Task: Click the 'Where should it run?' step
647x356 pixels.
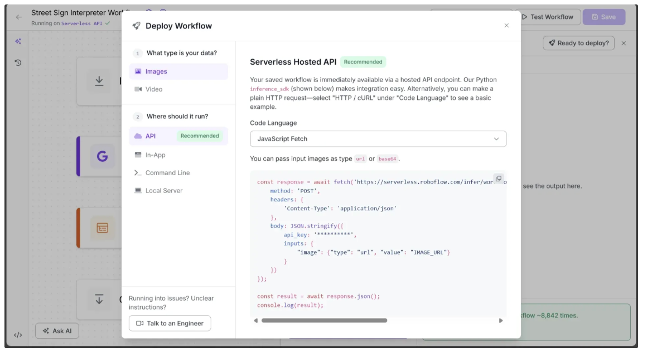Action: click(x=177, y=117)
